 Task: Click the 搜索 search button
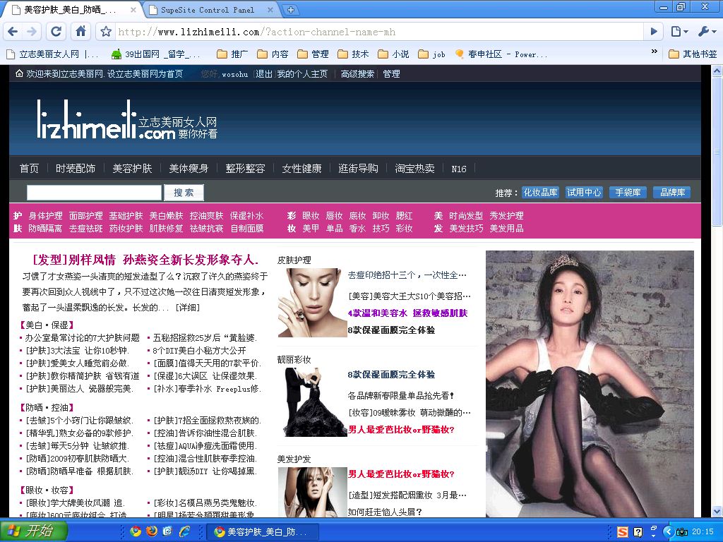pos(184,193)
